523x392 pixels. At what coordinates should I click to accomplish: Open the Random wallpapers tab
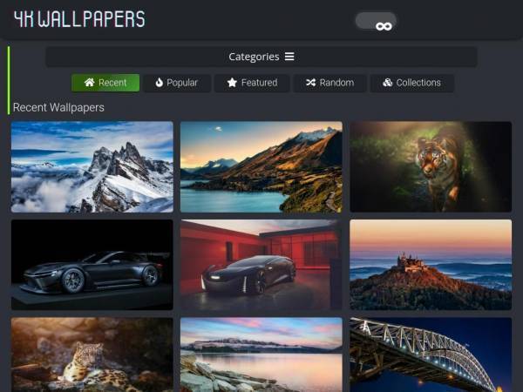click(x=329, y=83)
